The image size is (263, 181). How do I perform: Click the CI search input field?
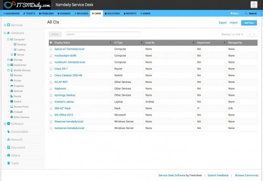click(x=102, y=34)
